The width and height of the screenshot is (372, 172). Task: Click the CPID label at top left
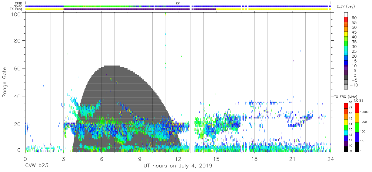pyautogui.click(x=19, y=3)
